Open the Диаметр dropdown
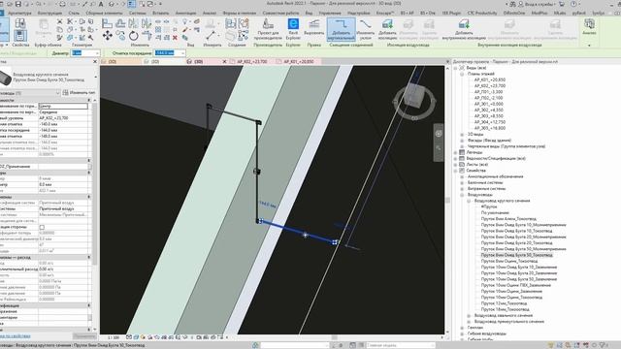This screenshot has height=349, width=621. click(x=97, y=52)
